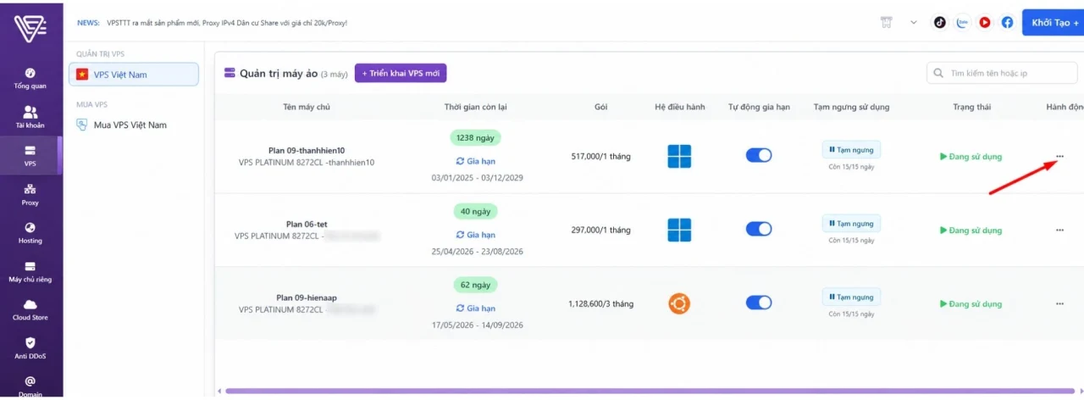Click Đang sử dụng status of Plan 06-tet

point(971,231)
